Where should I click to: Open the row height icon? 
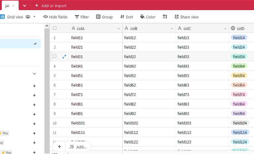[165, 17]
